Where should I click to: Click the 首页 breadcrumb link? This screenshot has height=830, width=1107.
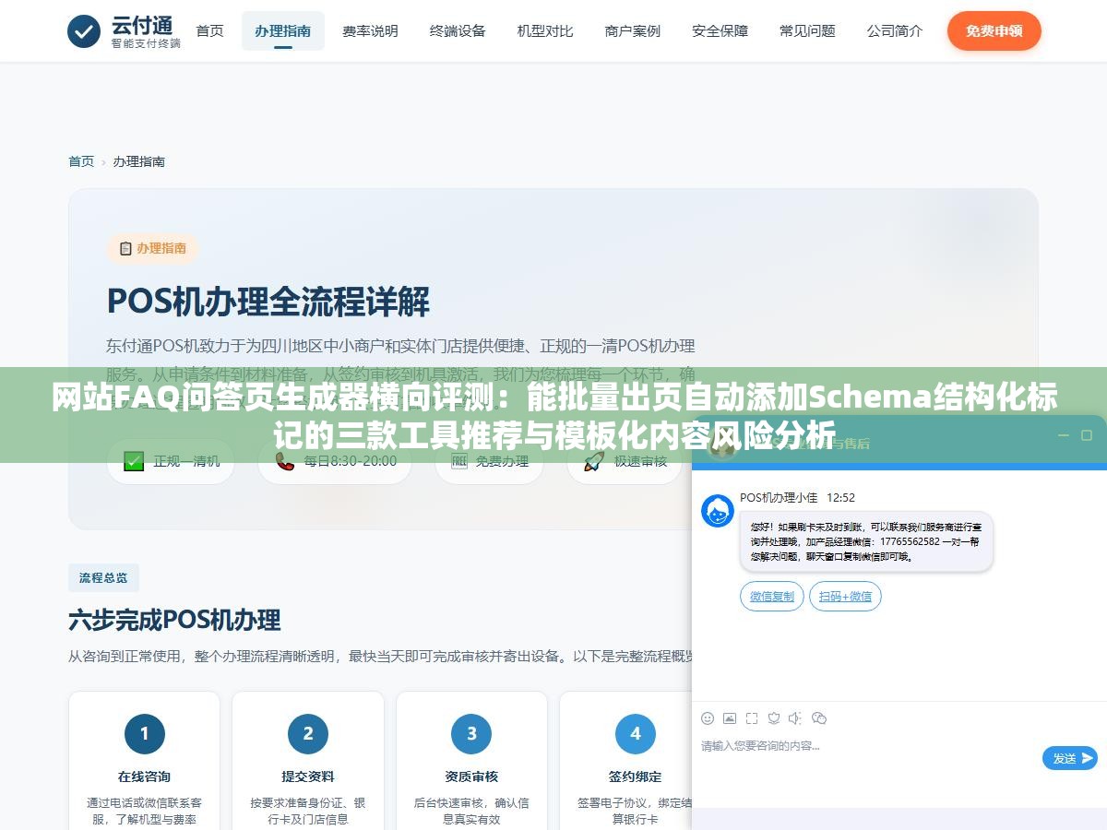81,161
